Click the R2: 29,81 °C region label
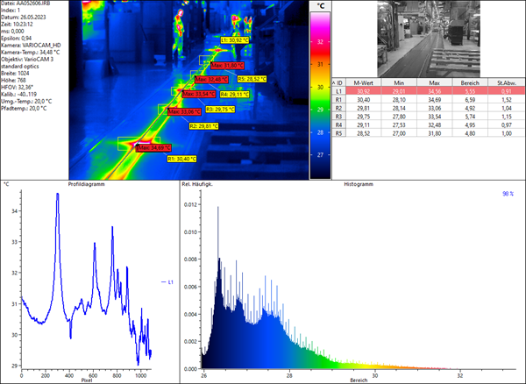526x384 pixels. click(204, 126)
